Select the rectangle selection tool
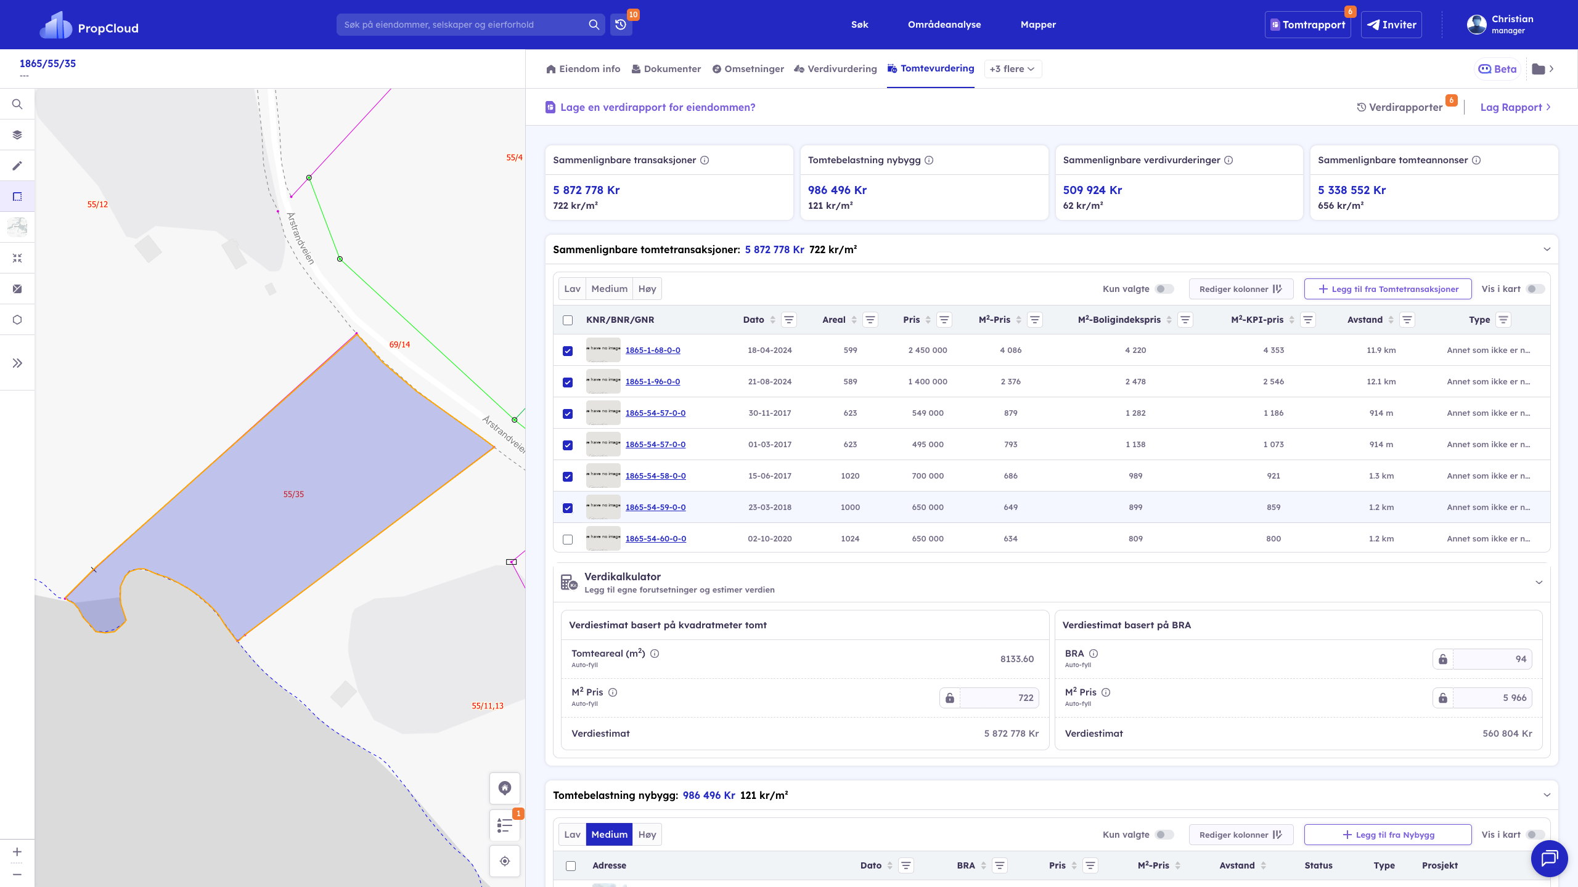The width and height of the screenshot is (1578, 887). 17,196
